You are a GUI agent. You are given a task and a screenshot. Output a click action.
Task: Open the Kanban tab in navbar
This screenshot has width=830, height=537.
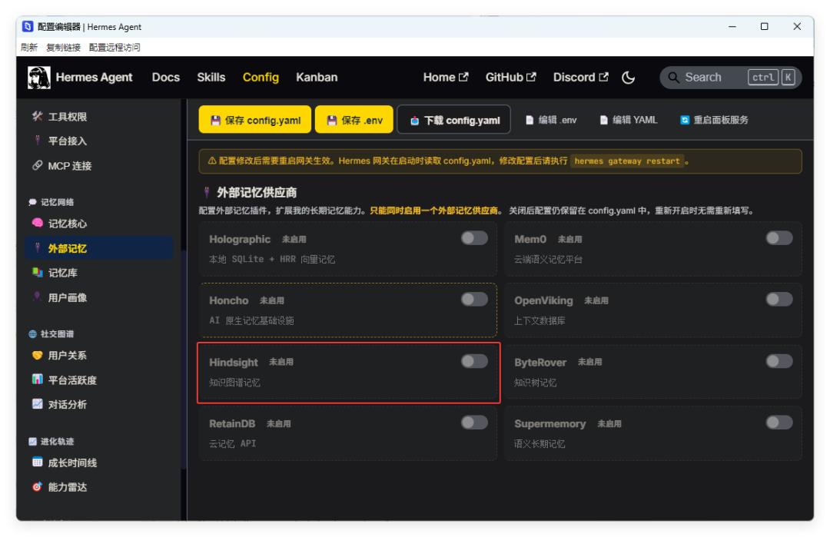point(317,78)
